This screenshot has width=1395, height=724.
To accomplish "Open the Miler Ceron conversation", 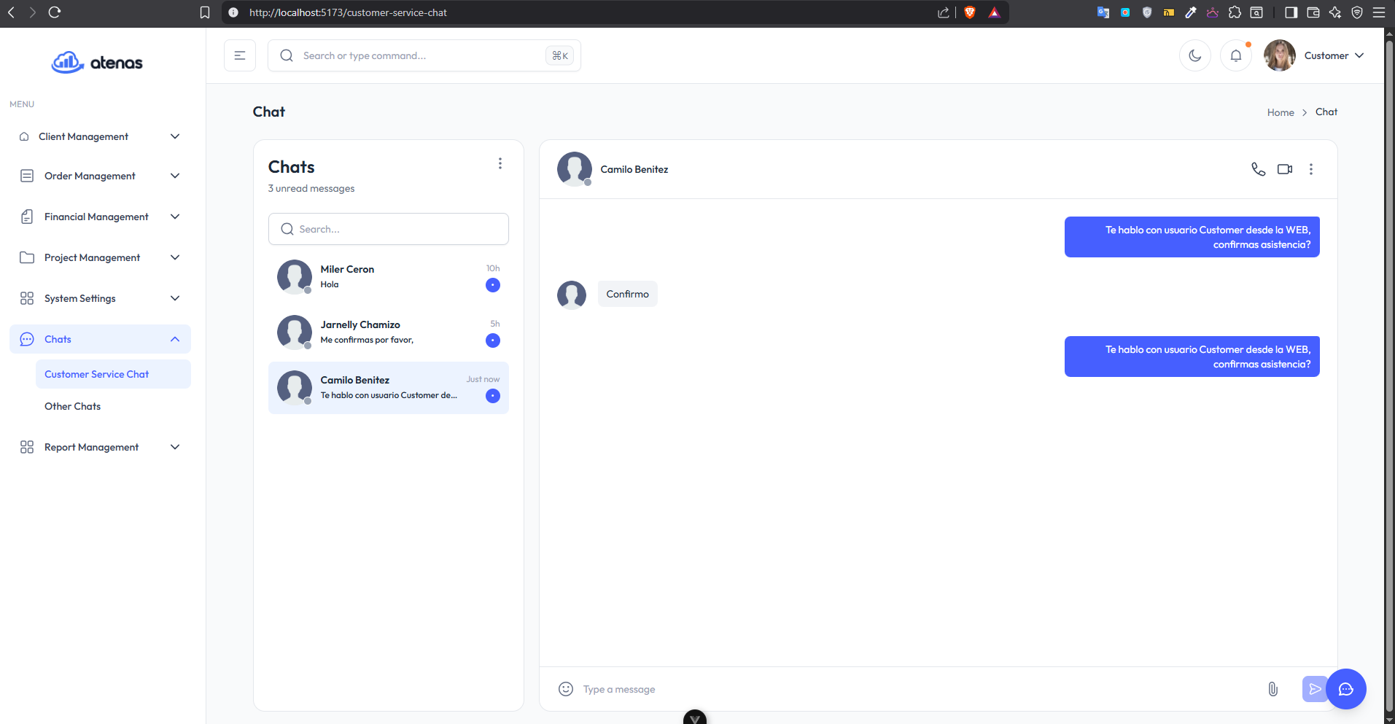I will (x=388, y=277).
